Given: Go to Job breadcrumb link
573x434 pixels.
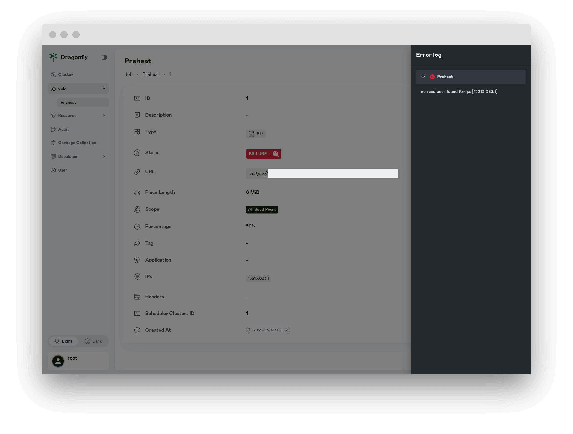Looking at the screenshot, I should [x=128, y=74].
